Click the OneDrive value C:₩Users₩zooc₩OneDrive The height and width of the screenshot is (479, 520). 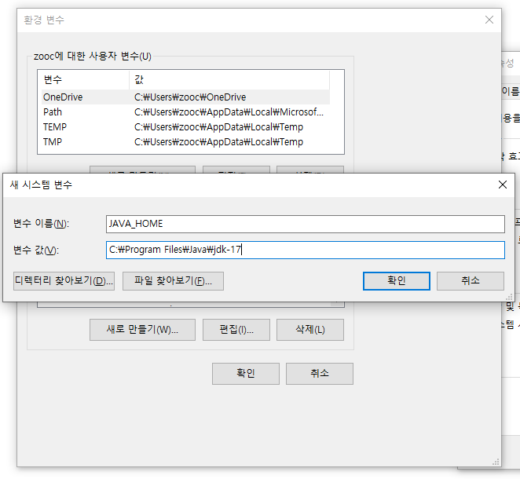point(190,97)
